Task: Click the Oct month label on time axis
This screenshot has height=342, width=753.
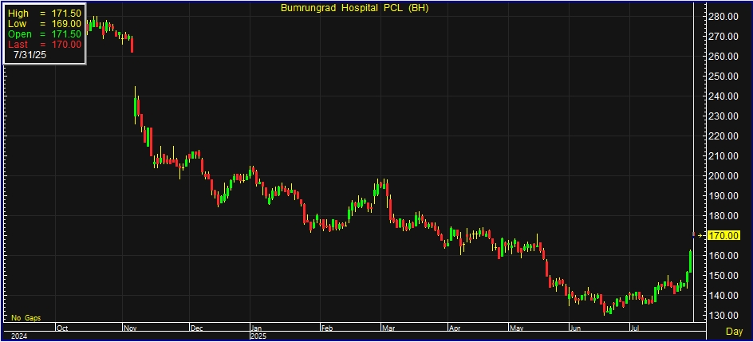Action: 62,328
